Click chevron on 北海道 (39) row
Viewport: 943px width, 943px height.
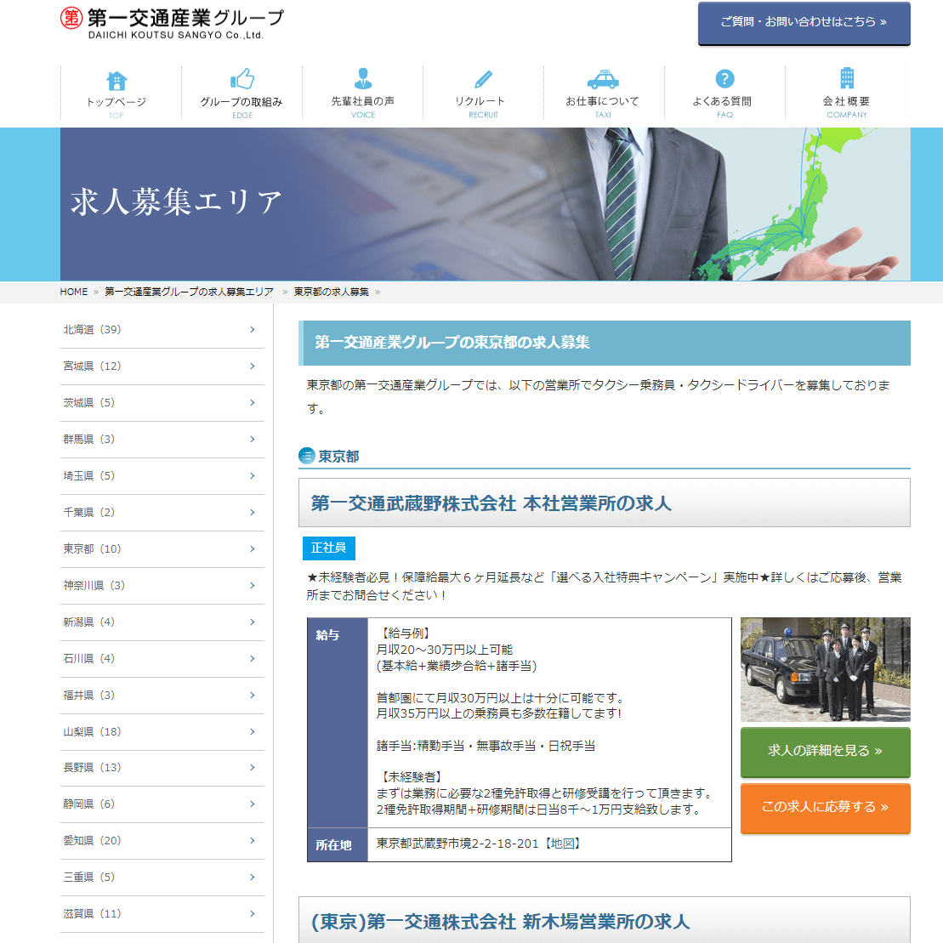[x=253, y=330]
